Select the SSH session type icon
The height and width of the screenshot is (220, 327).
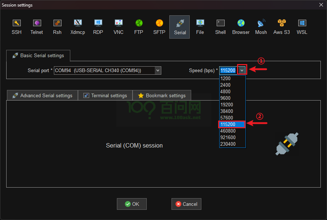16,27
